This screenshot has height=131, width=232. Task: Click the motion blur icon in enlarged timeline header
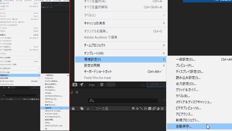(x=154, y=108)
